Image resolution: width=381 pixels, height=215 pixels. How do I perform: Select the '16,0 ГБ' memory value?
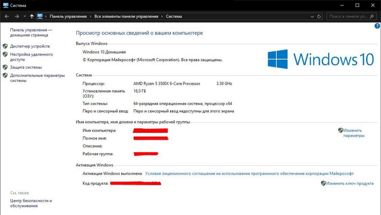140,91
